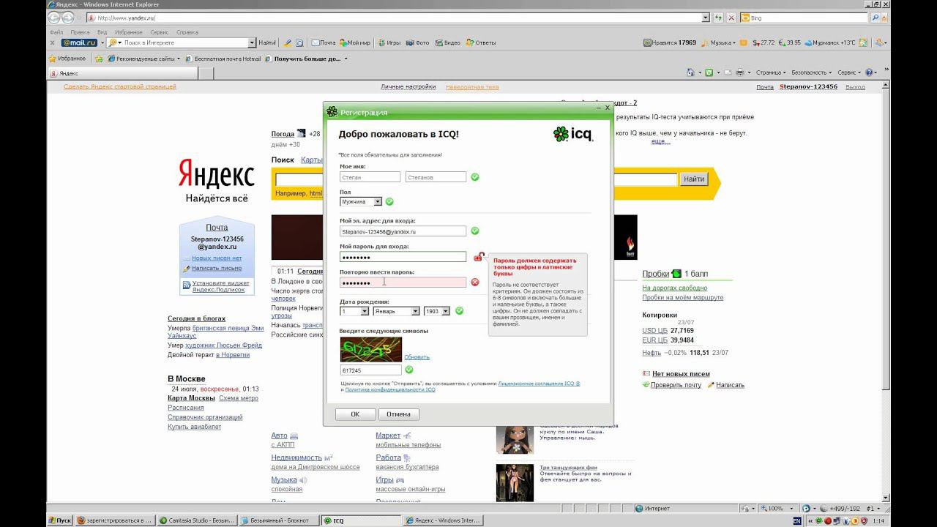Click OK in the ICQ registration dialog
This screenshot has height=527, width=937.
(355, 414)
